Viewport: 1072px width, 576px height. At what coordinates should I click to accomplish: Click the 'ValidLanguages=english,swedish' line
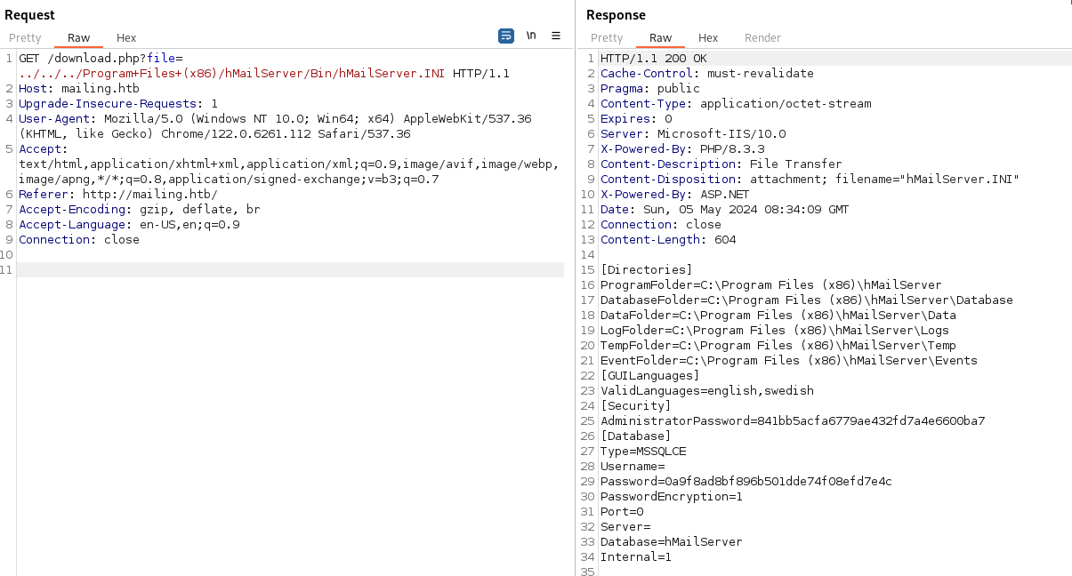[707, 390]
